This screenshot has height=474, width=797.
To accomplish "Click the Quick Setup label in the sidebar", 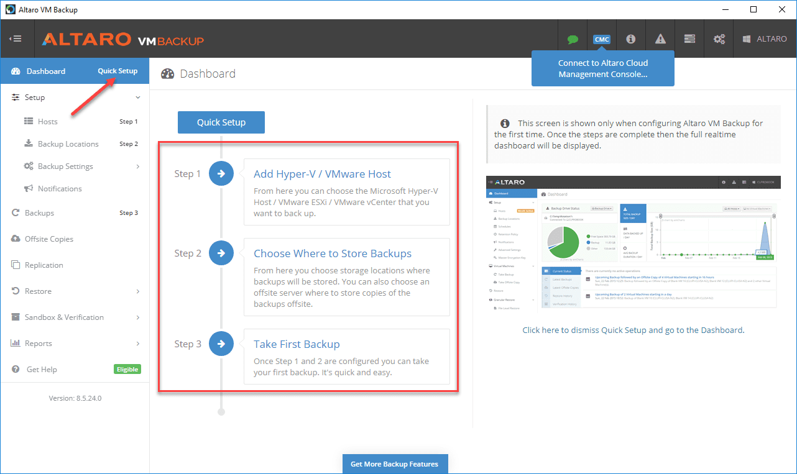I will (117, 71).
